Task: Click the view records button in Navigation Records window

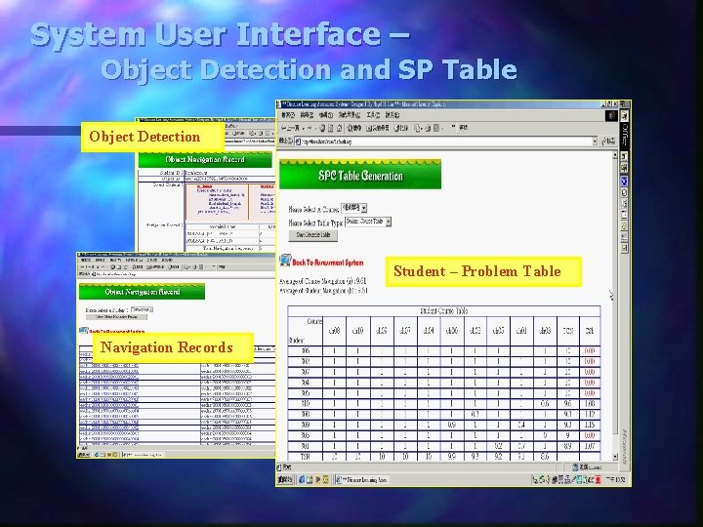Action: coord(116,317)
